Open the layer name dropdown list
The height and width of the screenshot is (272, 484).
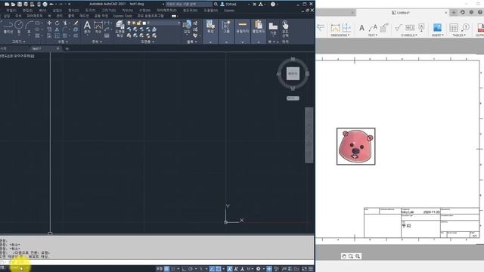[x=178, y=23]
